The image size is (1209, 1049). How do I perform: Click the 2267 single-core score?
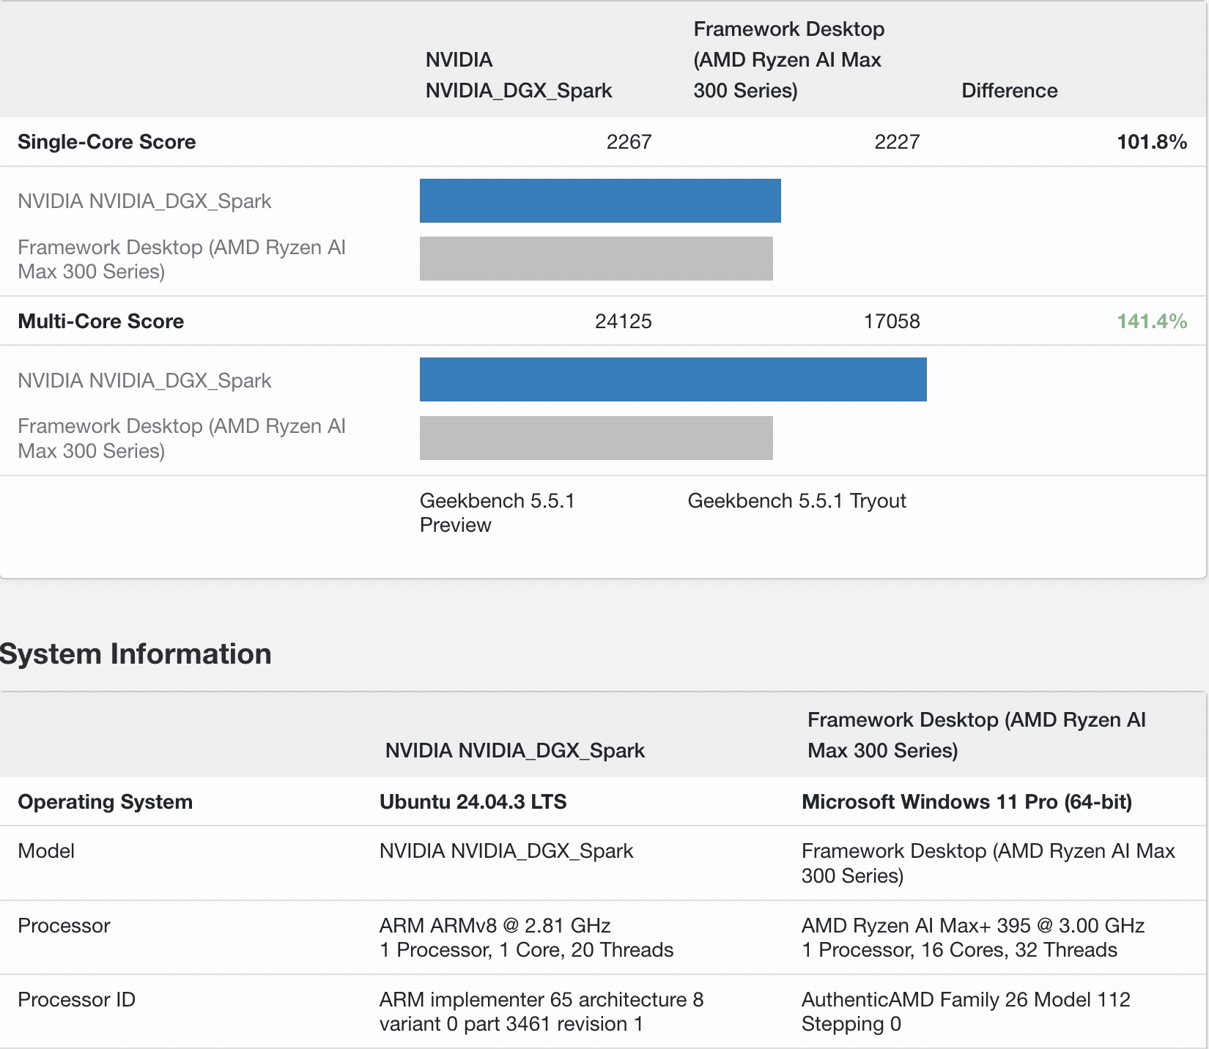(629, 142)
